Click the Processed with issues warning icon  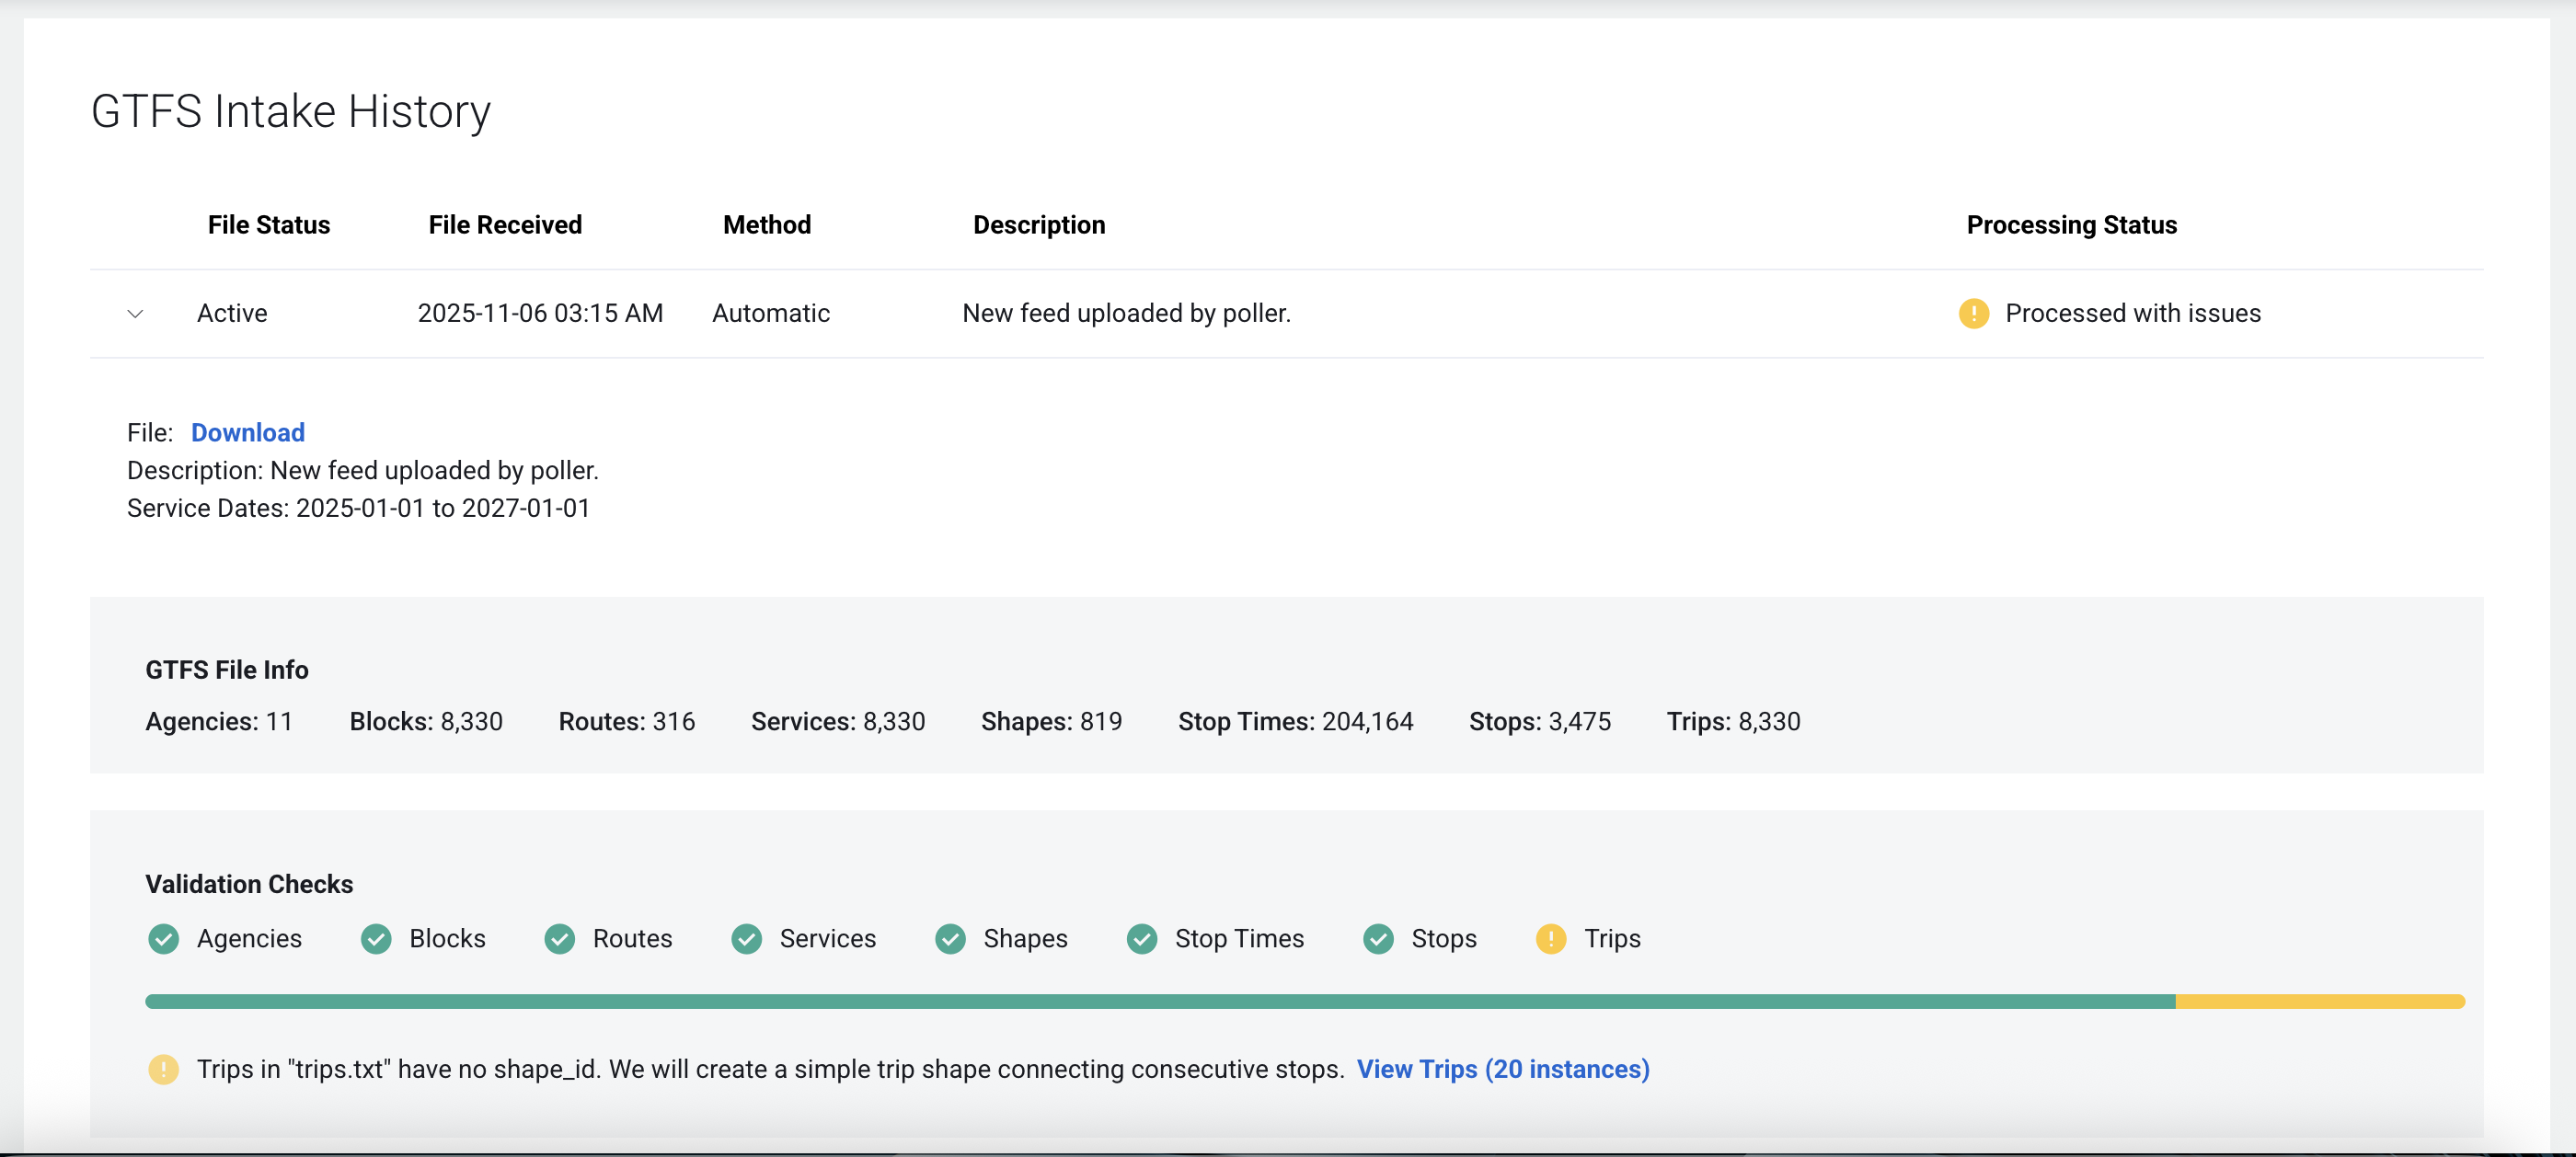pyautogui.click(x=1973, y=314)
